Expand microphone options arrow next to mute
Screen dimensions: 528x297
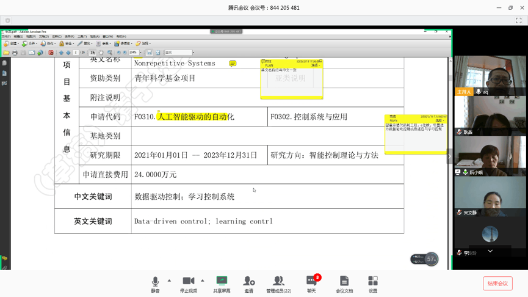(x=169, y=281)
